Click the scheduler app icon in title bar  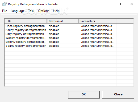coord(5,4)
